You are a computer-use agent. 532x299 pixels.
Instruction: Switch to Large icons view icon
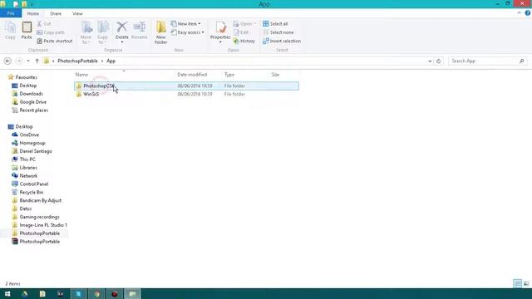point(526,283)
